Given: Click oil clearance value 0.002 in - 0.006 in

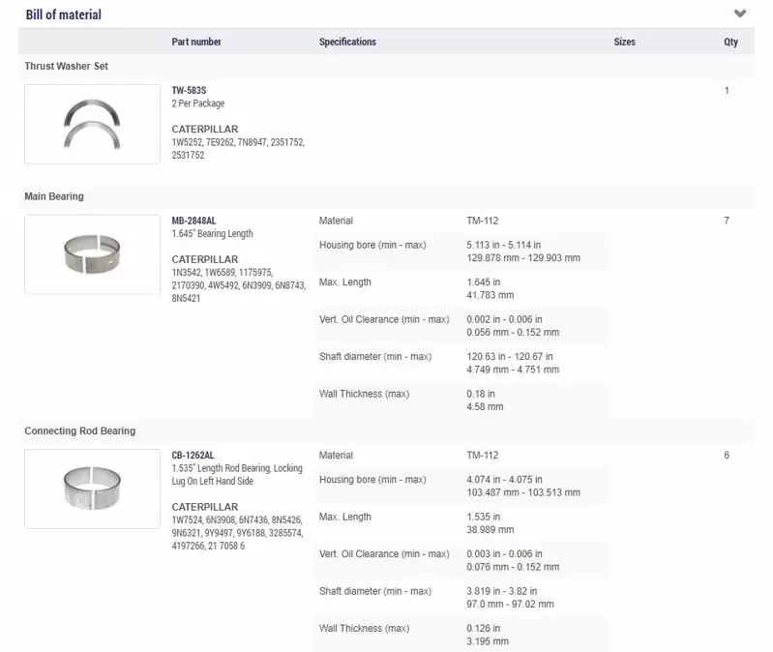Looking at the screenshot, I should (x=504, y=319).
